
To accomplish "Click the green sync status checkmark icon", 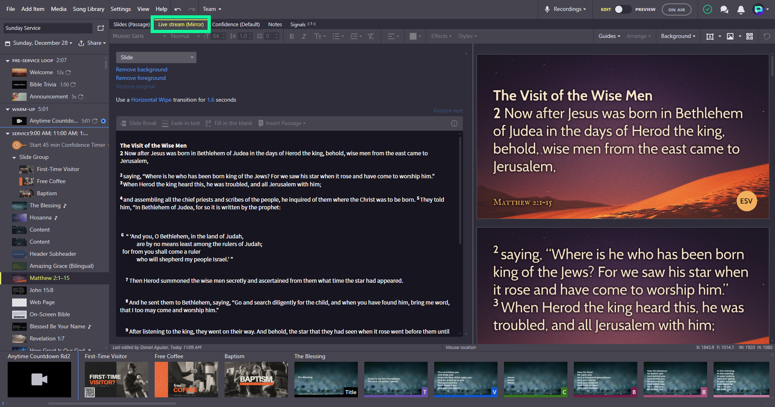I will [x=708, y=9].
